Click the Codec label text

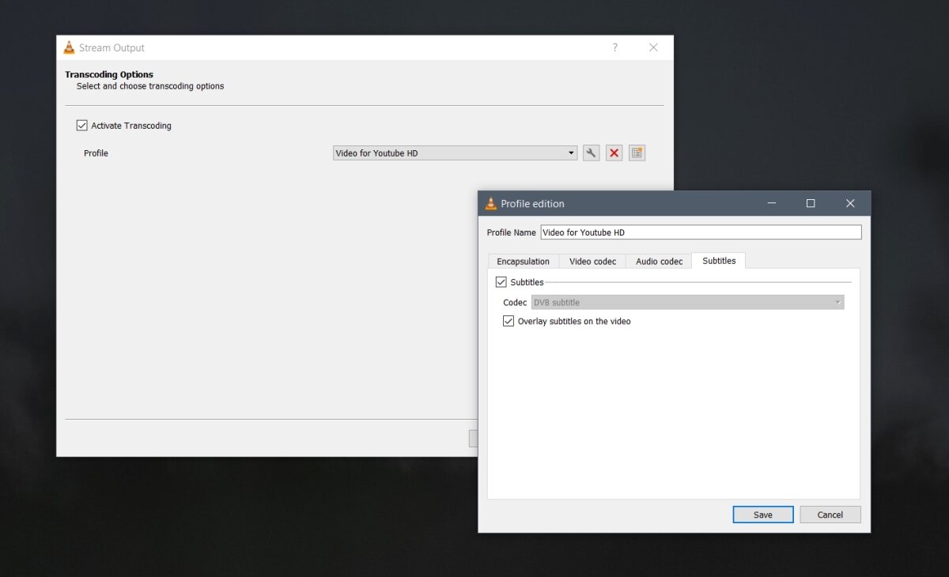point(515,302)
